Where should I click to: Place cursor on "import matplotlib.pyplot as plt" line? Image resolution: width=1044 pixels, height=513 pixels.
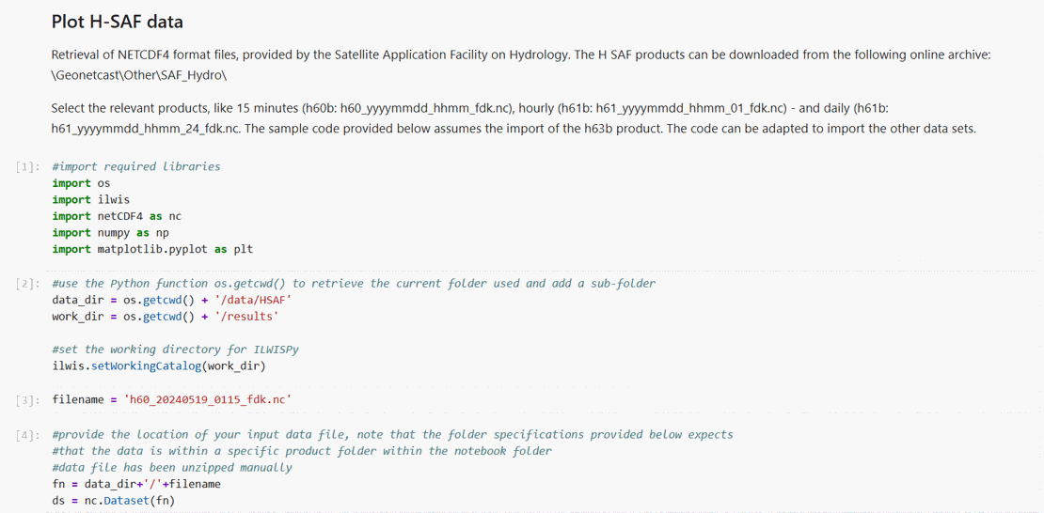coord(152,249)
